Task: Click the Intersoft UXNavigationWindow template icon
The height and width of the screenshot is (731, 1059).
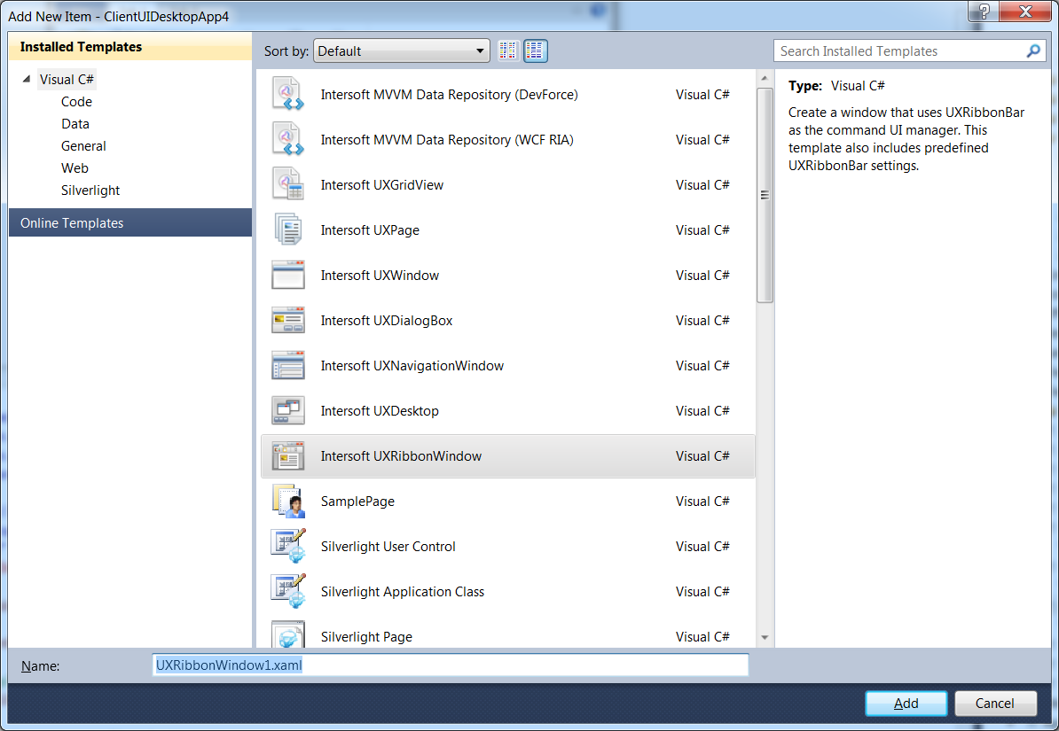Action: pos(288,366)
